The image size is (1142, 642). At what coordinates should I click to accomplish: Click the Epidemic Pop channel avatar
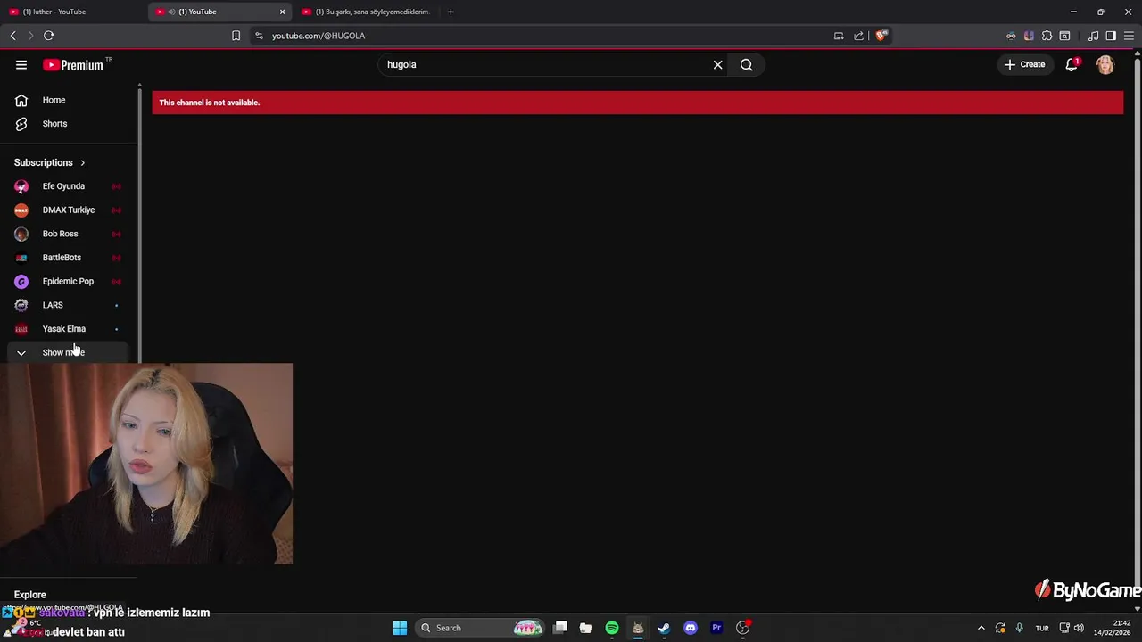(21, 282)
